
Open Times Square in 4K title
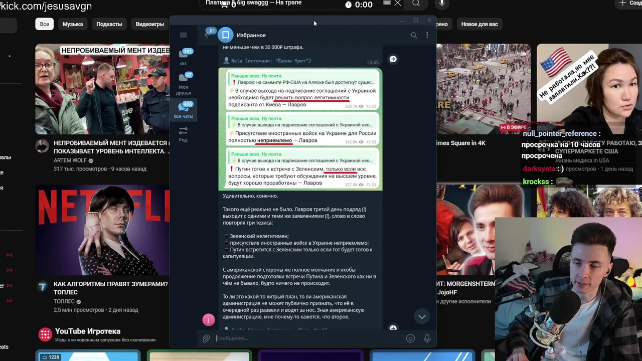pyautogui.click(x=461, y=143)
